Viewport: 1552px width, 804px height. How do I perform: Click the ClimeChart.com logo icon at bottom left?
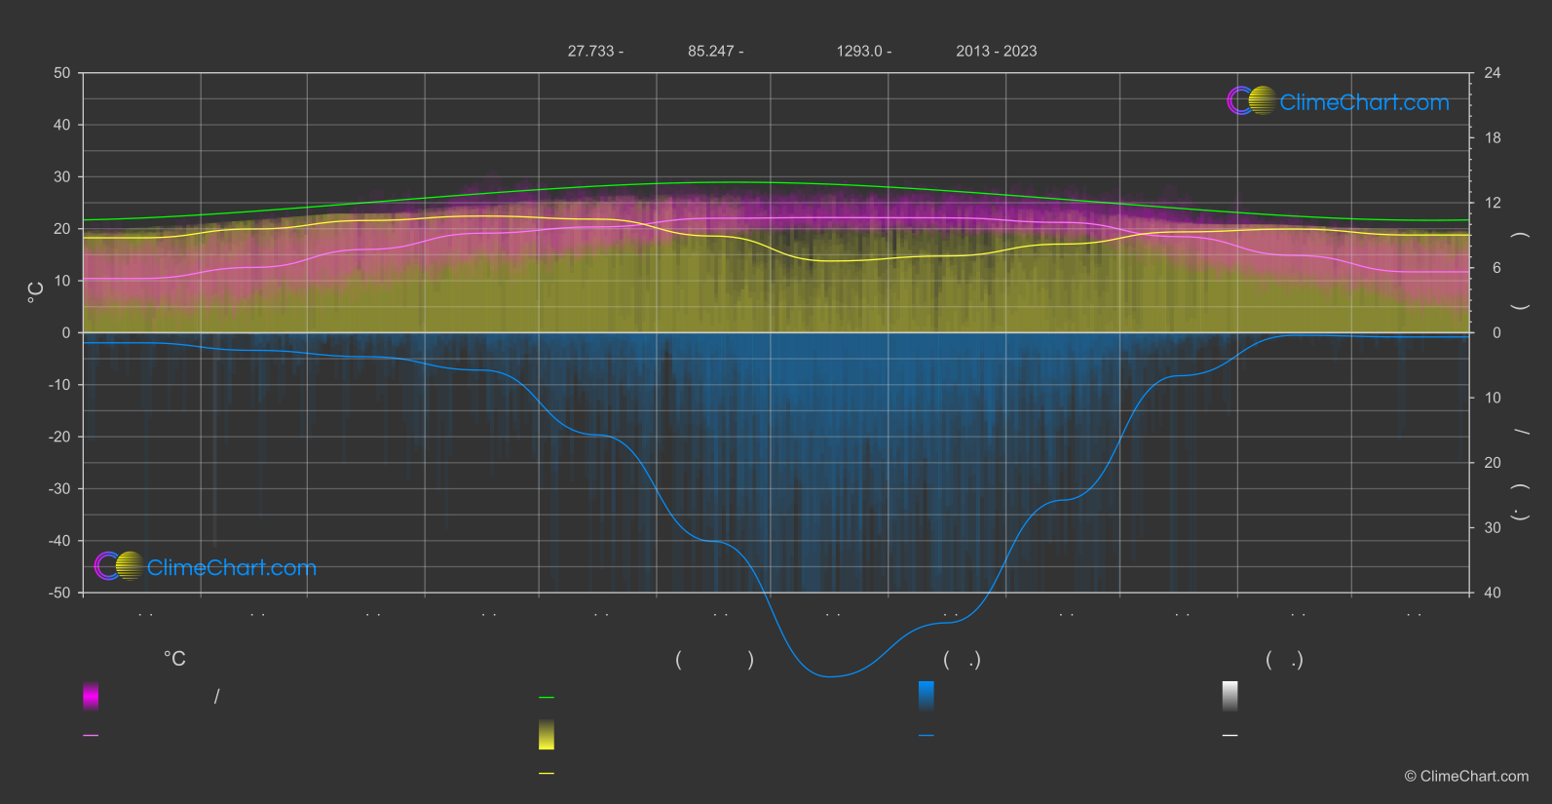[119, 566]
